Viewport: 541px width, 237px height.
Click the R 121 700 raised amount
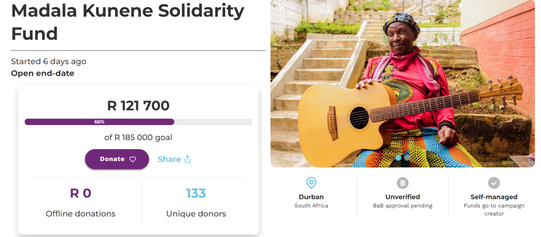pos(138,106)
